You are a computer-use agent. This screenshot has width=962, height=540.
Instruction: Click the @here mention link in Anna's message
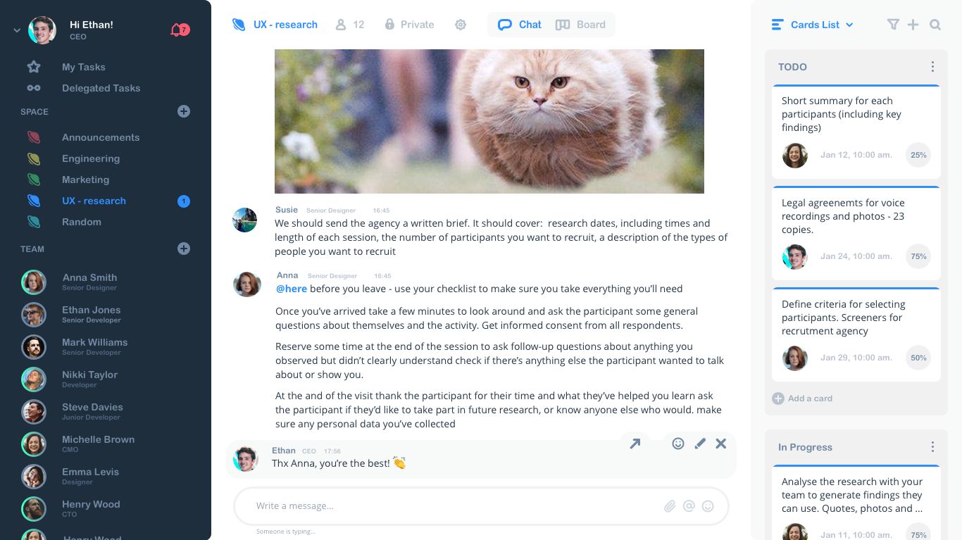tap(291, 289)
